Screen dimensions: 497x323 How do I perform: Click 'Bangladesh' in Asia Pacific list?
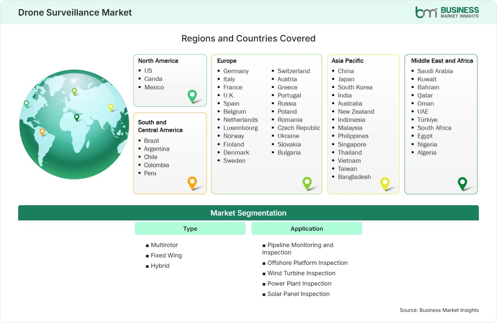tap(354, 177)
